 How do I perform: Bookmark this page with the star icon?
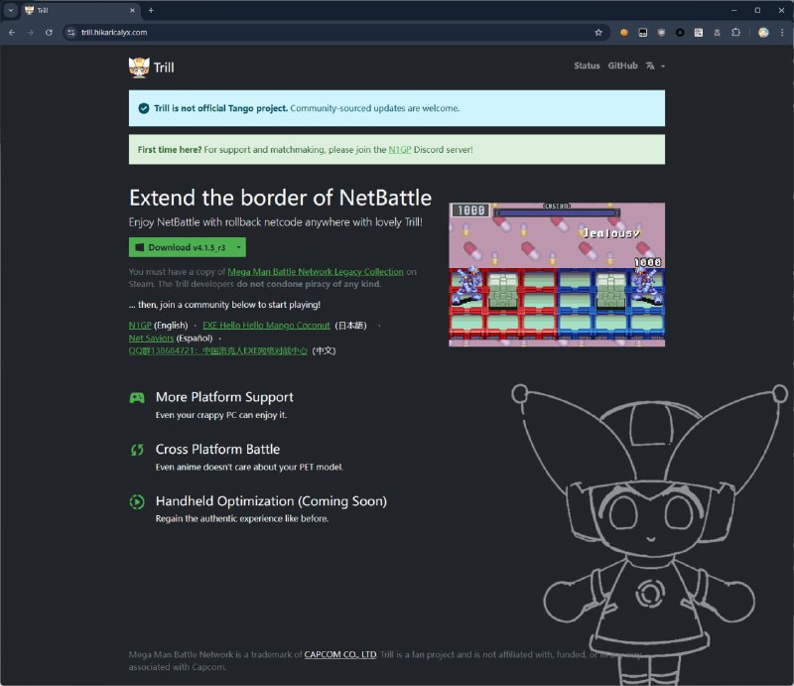(x=598, y=33)
